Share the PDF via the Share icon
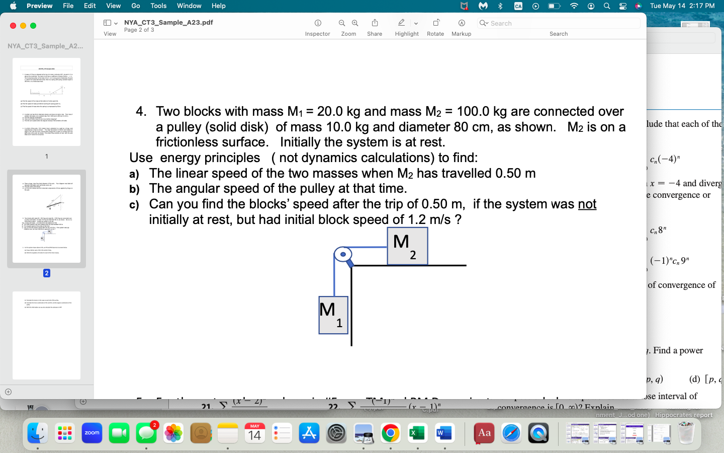 tap(374, 23)
